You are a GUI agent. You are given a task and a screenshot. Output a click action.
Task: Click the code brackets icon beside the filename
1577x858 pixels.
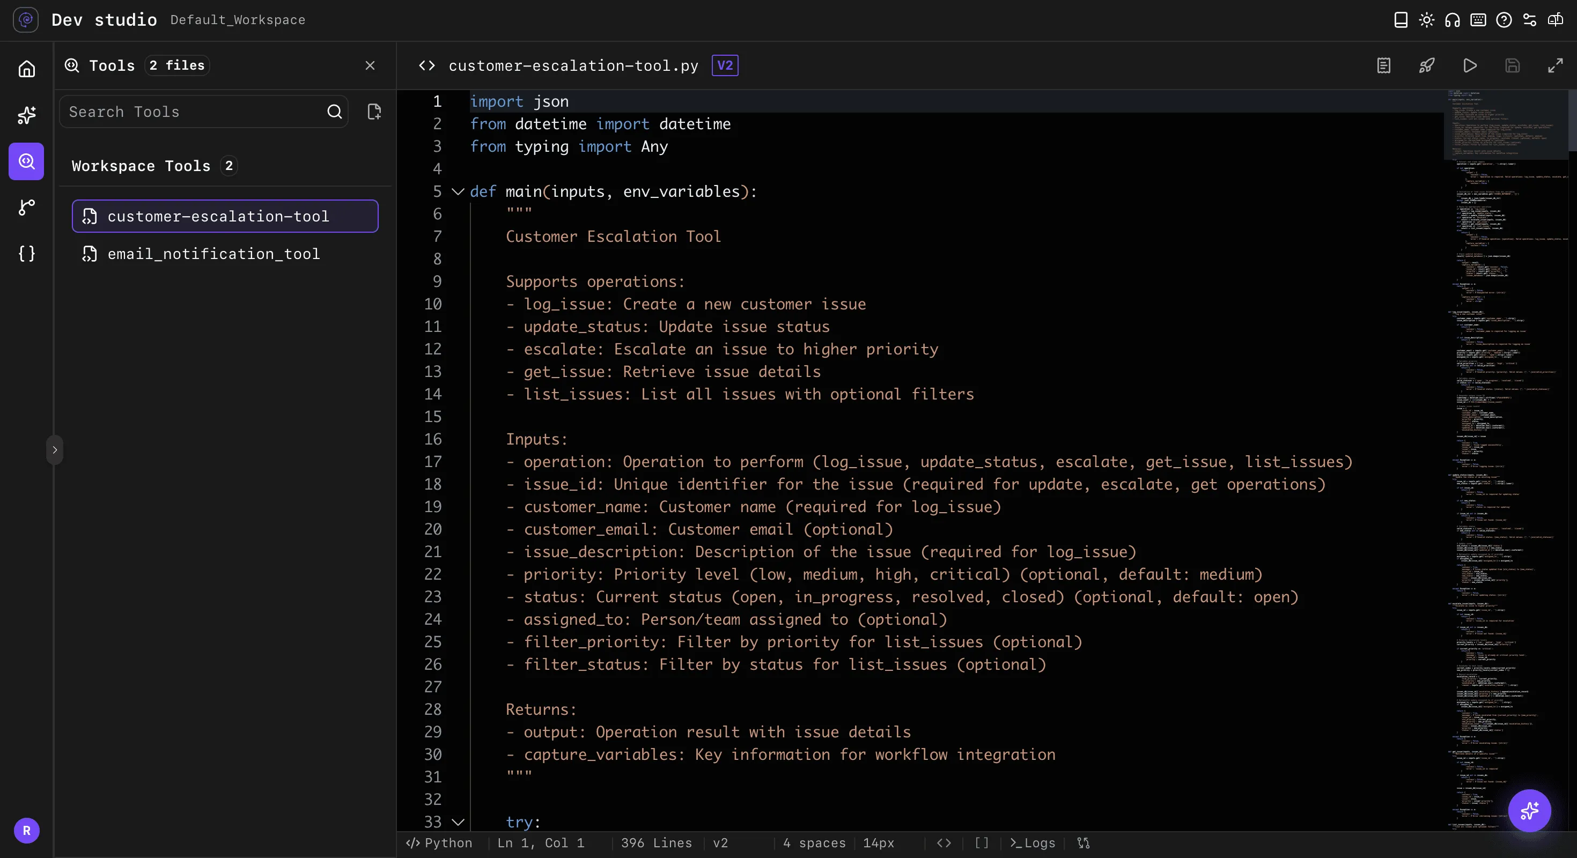[x=426, y=65]
